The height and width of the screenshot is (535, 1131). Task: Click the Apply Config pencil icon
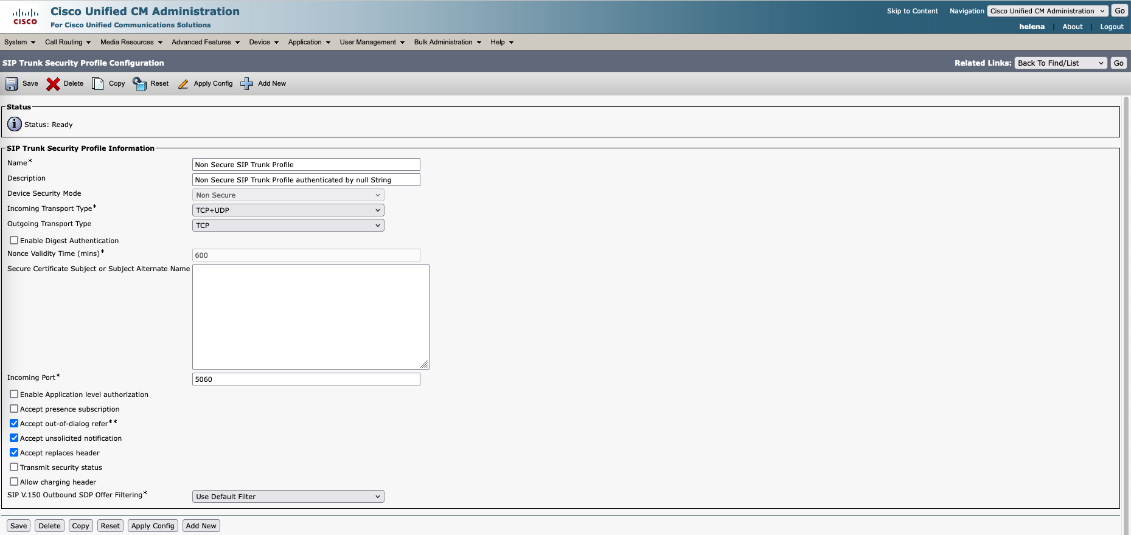pyautogui.click(x=183, y=84)
